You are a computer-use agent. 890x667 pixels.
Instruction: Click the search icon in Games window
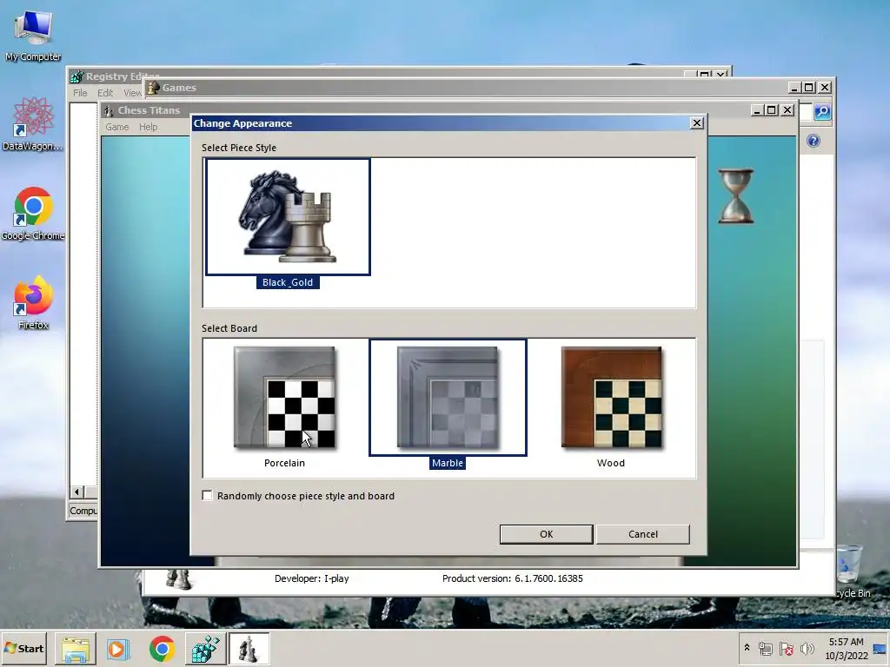coord(822,112)
